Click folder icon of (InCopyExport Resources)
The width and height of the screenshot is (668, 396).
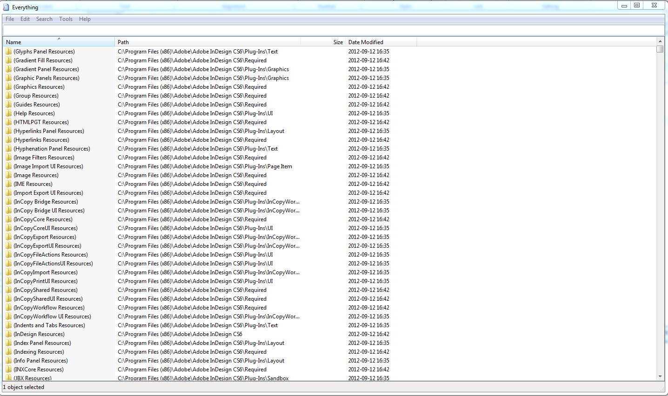[x=9, y=237]
